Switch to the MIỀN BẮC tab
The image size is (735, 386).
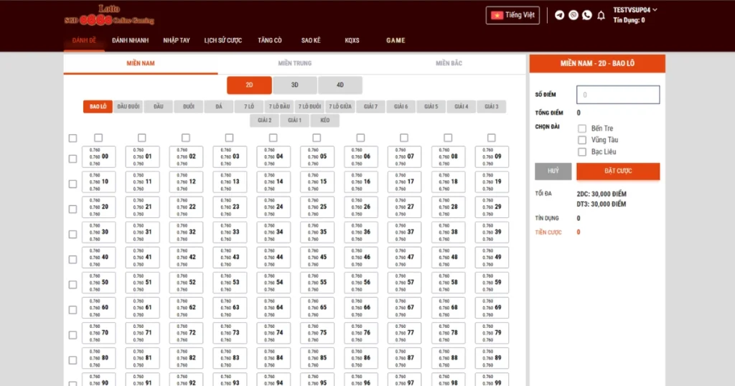tap(449, 63)
